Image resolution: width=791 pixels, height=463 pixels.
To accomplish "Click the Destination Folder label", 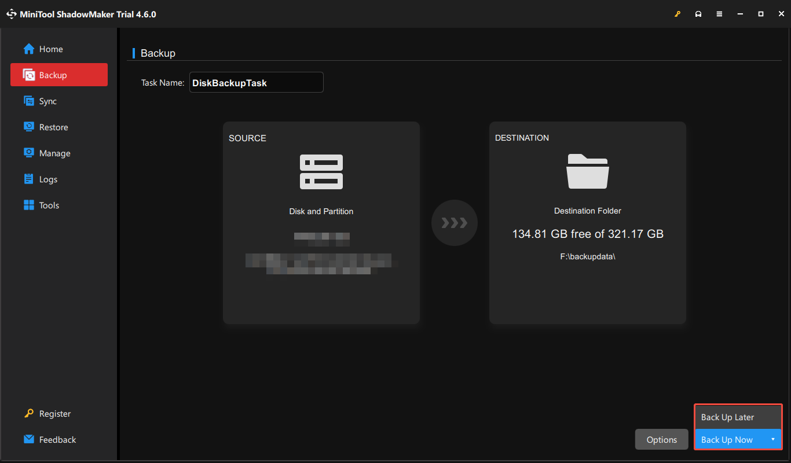I will (x=588, y=211).
